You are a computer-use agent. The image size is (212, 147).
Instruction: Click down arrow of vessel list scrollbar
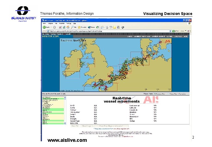point(65,123)
